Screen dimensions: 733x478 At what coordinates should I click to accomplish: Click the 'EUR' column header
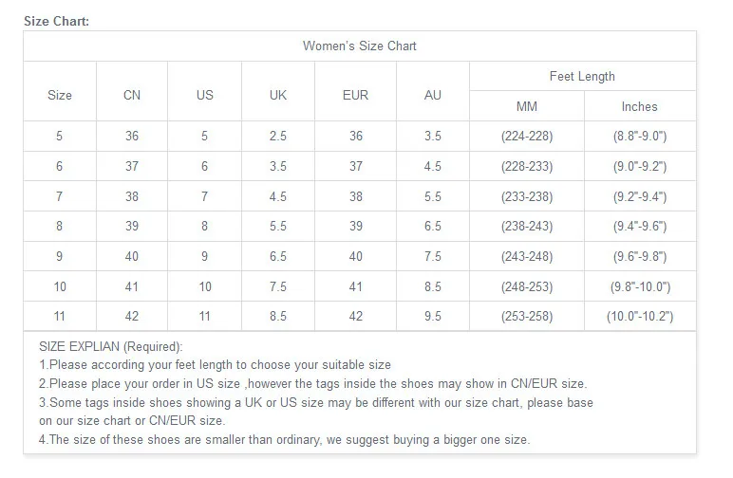tap(355, 95)
